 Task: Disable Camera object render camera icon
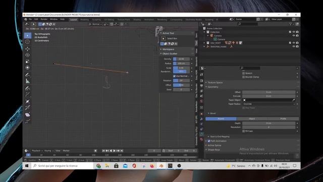[x=297, y=35]
